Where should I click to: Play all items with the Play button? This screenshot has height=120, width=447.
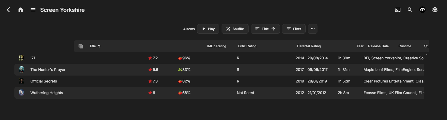[x=208, y=29]
